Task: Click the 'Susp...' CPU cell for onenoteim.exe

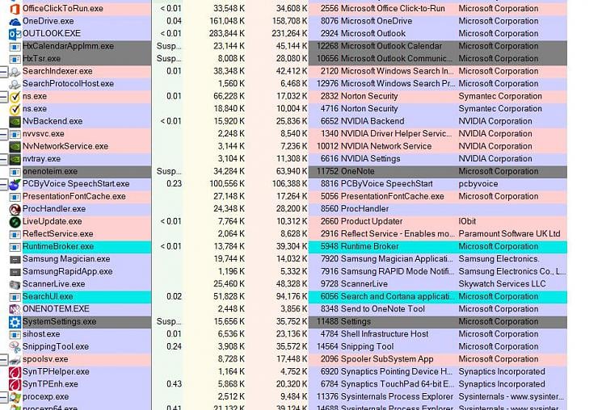Action: 169,171
